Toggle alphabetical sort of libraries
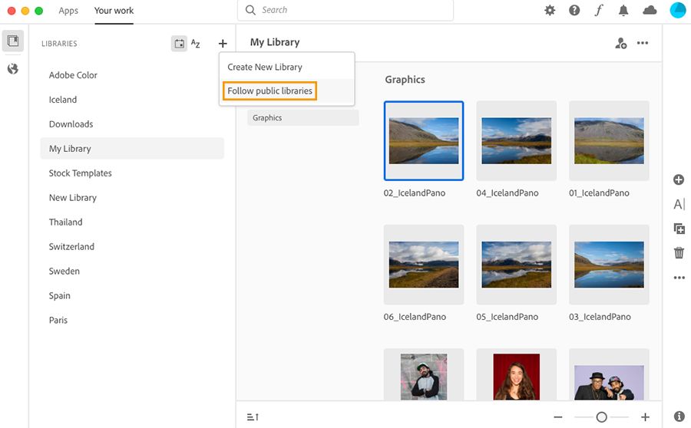Viewport: 691px width, 428px height. pyautogui.click(x=196, y=44)
